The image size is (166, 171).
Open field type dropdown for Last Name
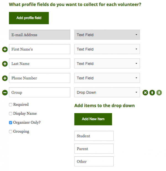[107, 63]
